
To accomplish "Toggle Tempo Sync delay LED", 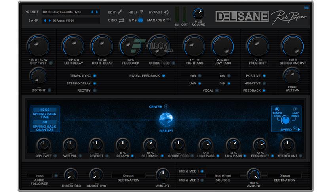I will [95, 76].
